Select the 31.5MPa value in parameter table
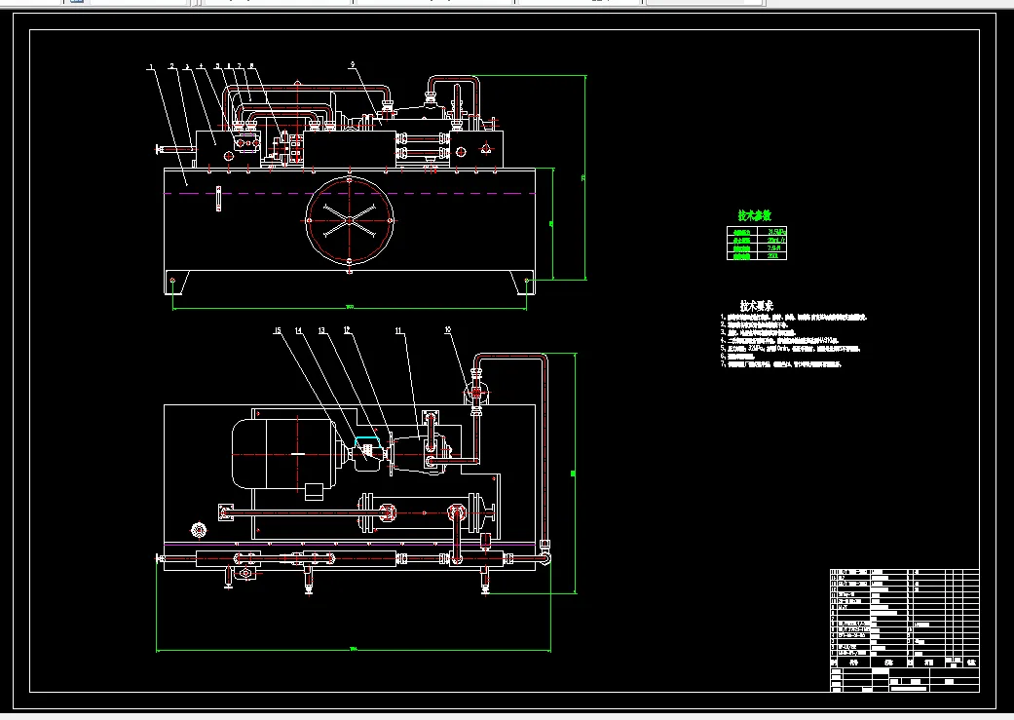The width and height of the screenshot is (1014, 720). tap(775, 232)
